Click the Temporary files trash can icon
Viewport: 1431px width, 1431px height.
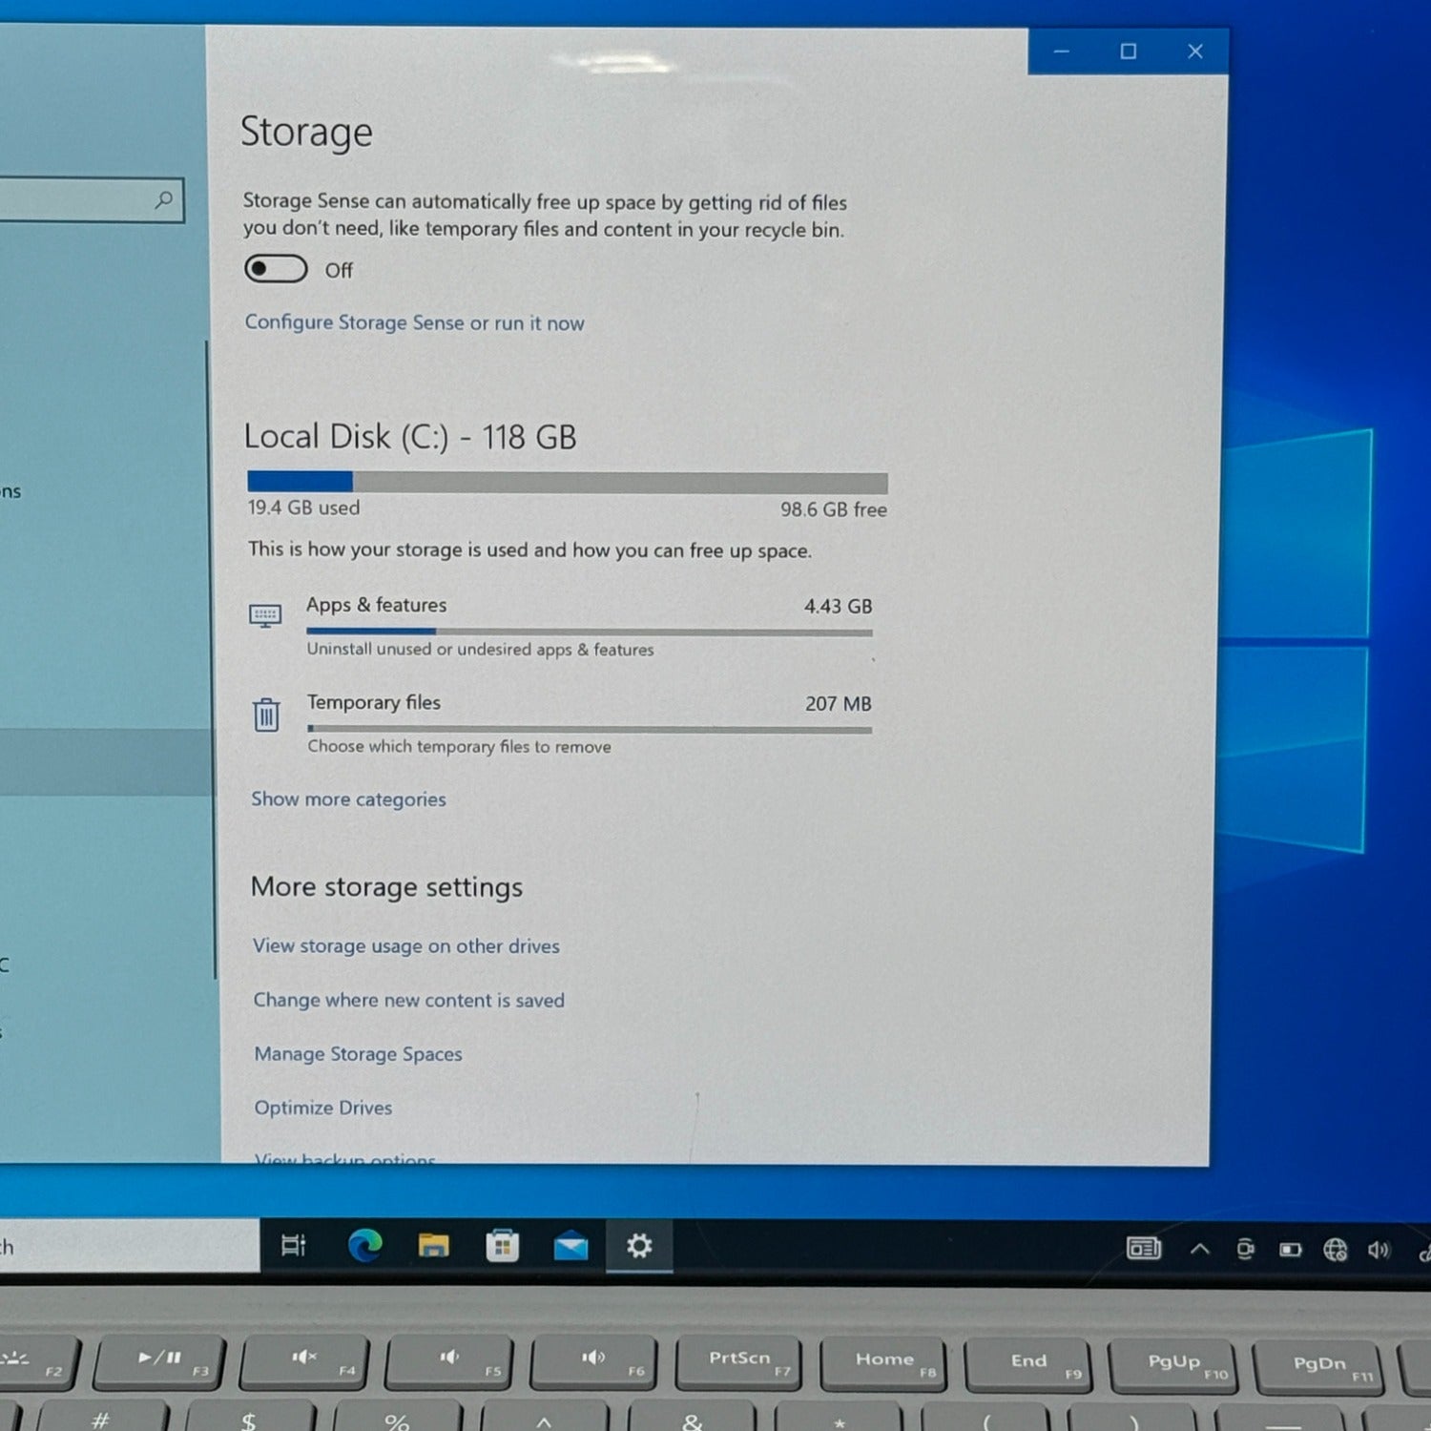point(266,715)
